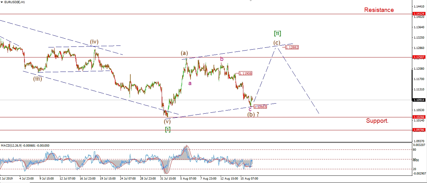Screen dimensions: 427x183
Task: Click the 1.12507 level price on the axis
Action: [x=419, y=57]
